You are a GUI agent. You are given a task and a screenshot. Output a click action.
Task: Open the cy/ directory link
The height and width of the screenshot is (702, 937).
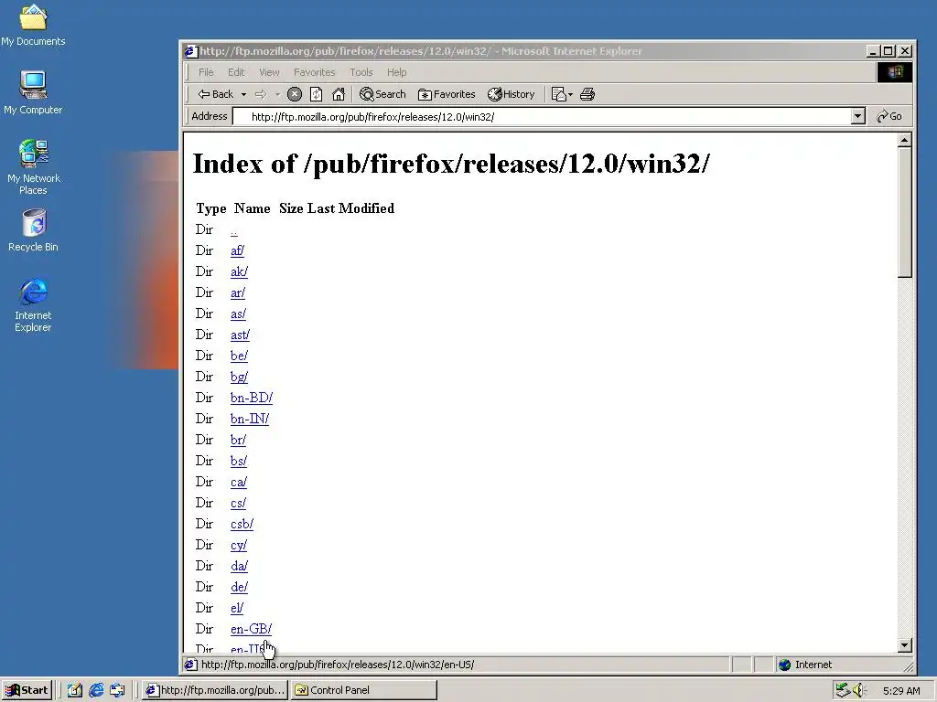[x=239, y=545]
